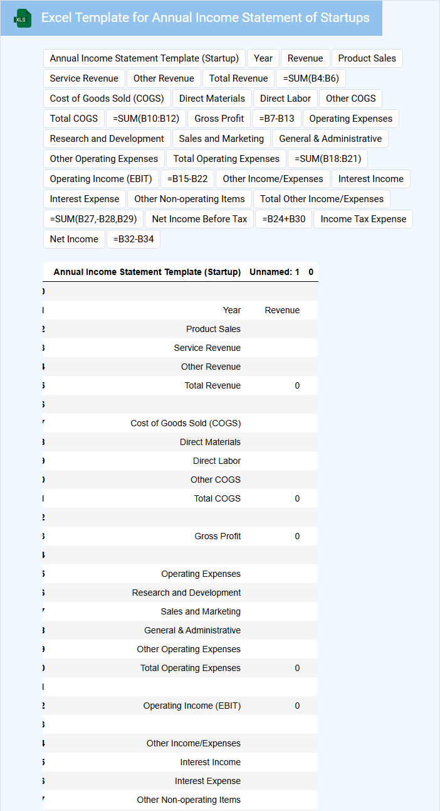Click the 'Gross Profit' tag

[219, 119]
